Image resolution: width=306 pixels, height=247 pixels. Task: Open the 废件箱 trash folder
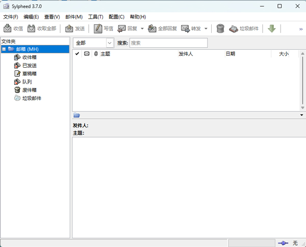tap(25, 90)
